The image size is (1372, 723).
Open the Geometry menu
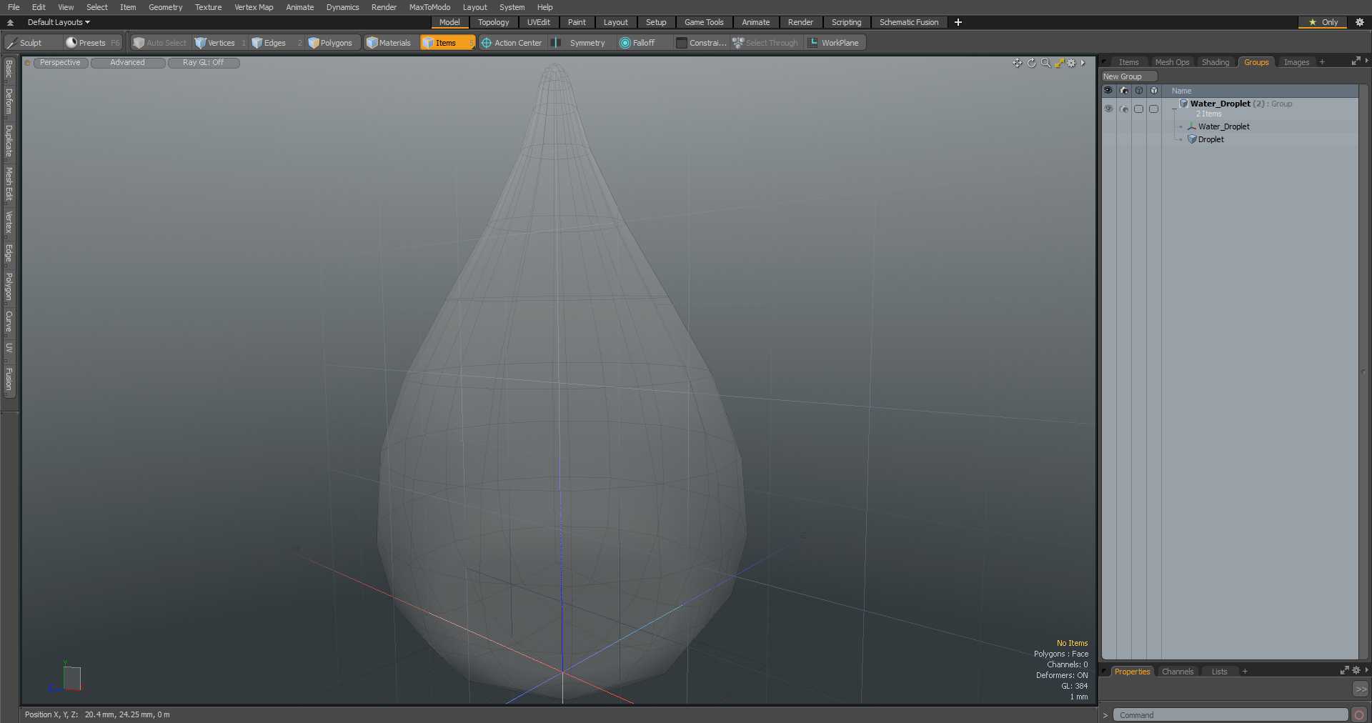165,7
